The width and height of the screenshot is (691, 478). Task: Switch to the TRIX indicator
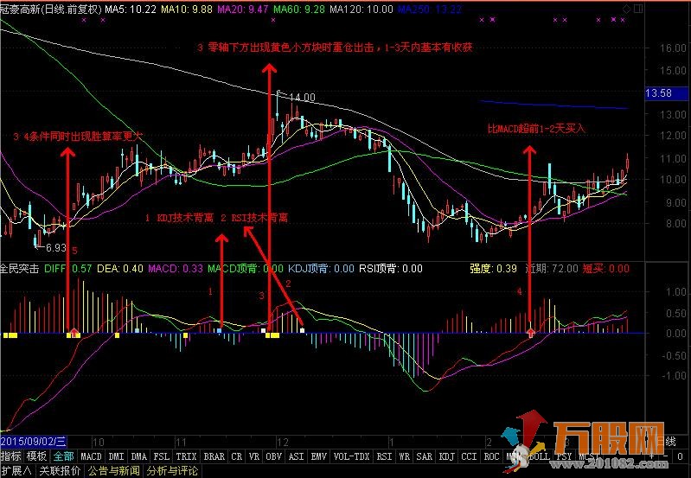(x=187, y=456)
